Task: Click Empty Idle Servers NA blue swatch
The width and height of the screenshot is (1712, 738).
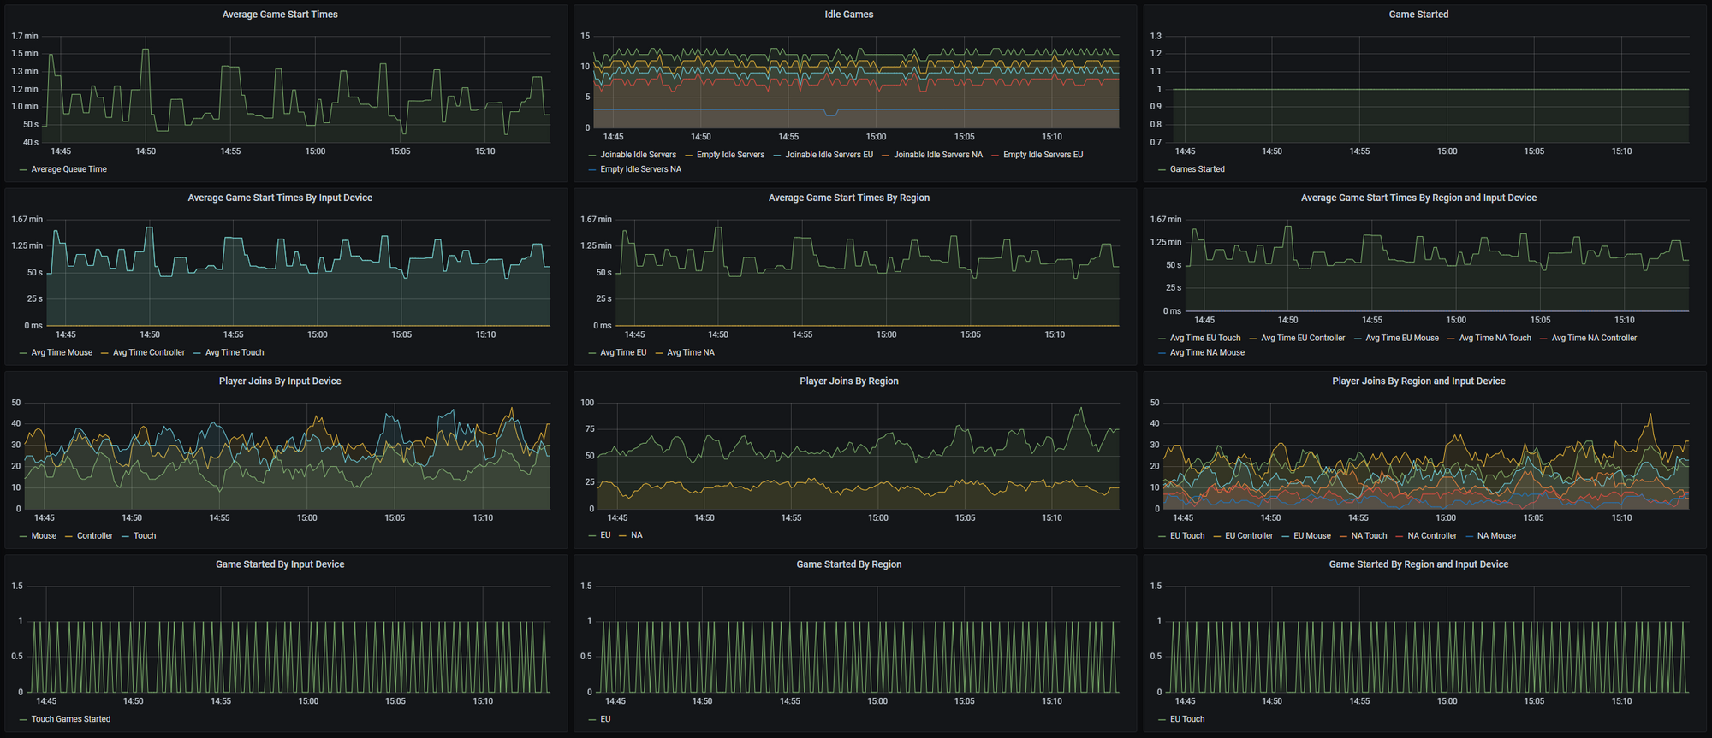Action: click(x=592, y=170)
